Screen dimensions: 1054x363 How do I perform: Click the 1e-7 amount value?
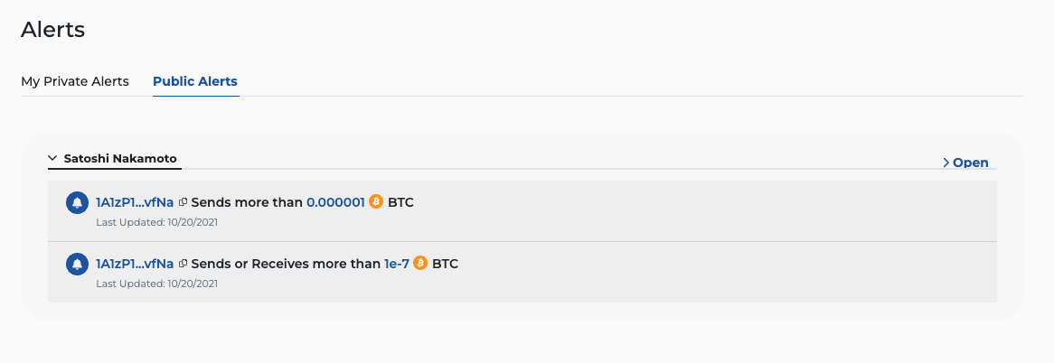pos(397,264)
